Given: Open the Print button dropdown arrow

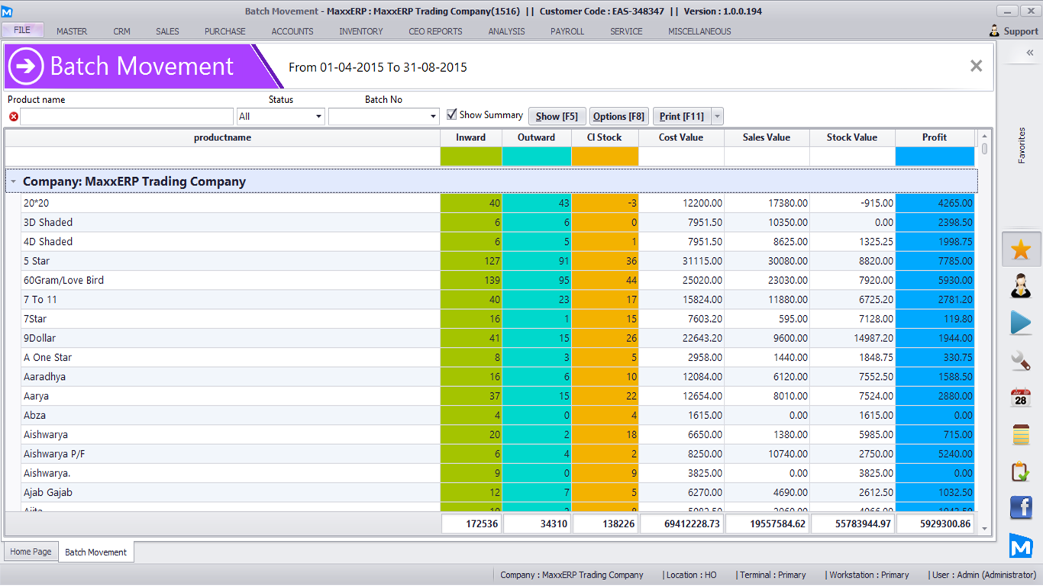Looking at the screenshot, I should pos(716,117).
